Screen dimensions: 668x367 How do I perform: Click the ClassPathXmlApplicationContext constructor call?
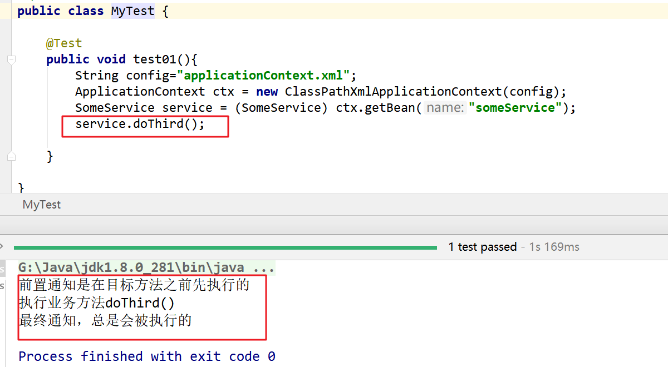pos(393,92)
